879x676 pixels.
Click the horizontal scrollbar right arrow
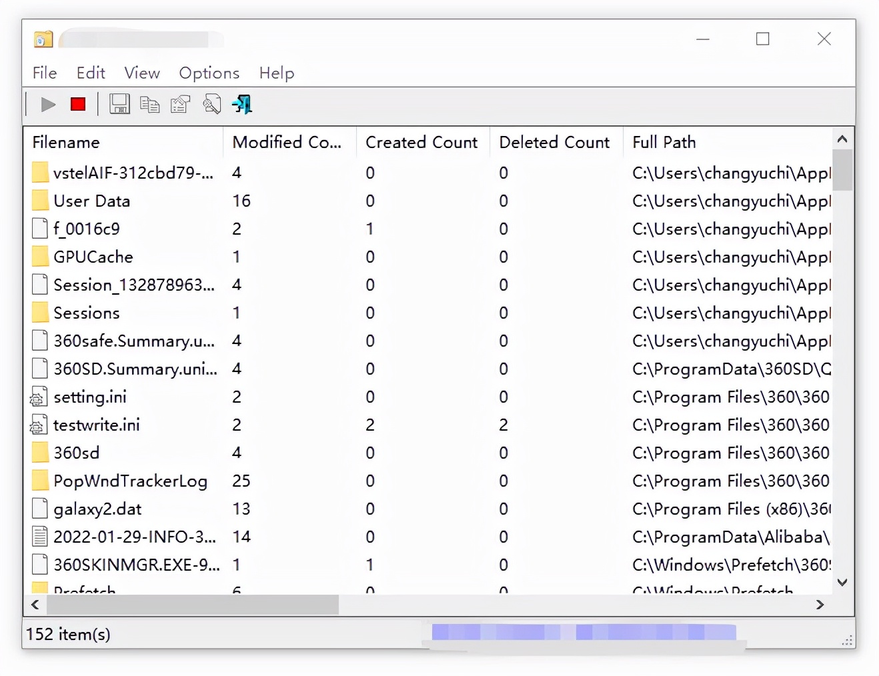click(x=820, y=605)
